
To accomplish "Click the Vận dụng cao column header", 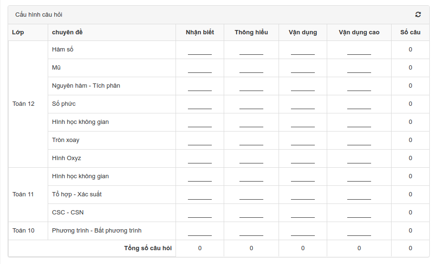I will pos(359,32).
